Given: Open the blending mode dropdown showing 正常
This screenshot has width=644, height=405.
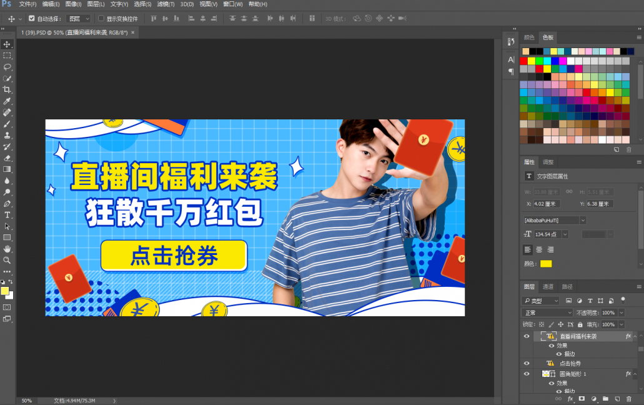Looking at the screenshot, I should [x=547, y=312].
